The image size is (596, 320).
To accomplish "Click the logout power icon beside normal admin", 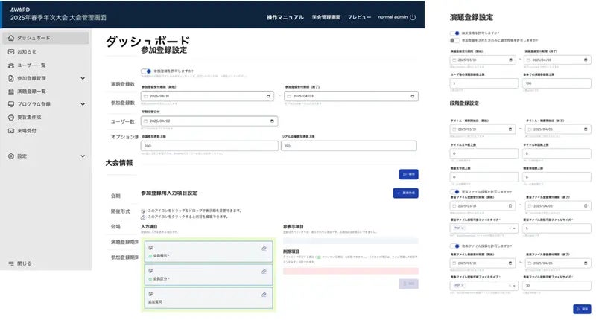I will (413, 17).
